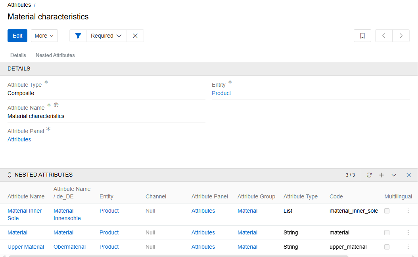Open the More dropdown

click(x=44, y=35)
